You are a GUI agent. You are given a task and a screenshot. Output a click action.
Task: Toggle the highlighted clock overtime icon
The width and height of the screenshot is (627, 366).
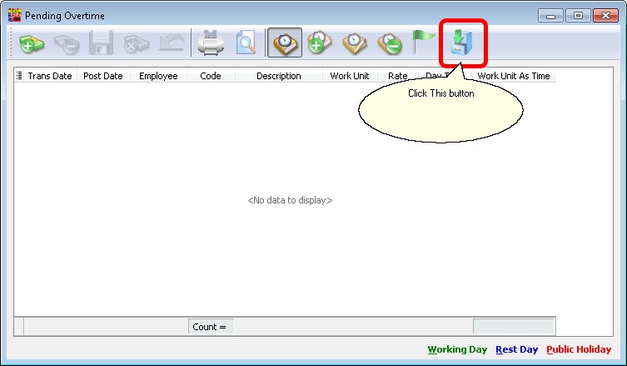coord(284,43)
